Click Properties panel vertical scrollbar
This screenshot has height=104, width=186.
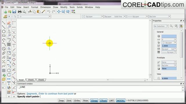[181, 54]
